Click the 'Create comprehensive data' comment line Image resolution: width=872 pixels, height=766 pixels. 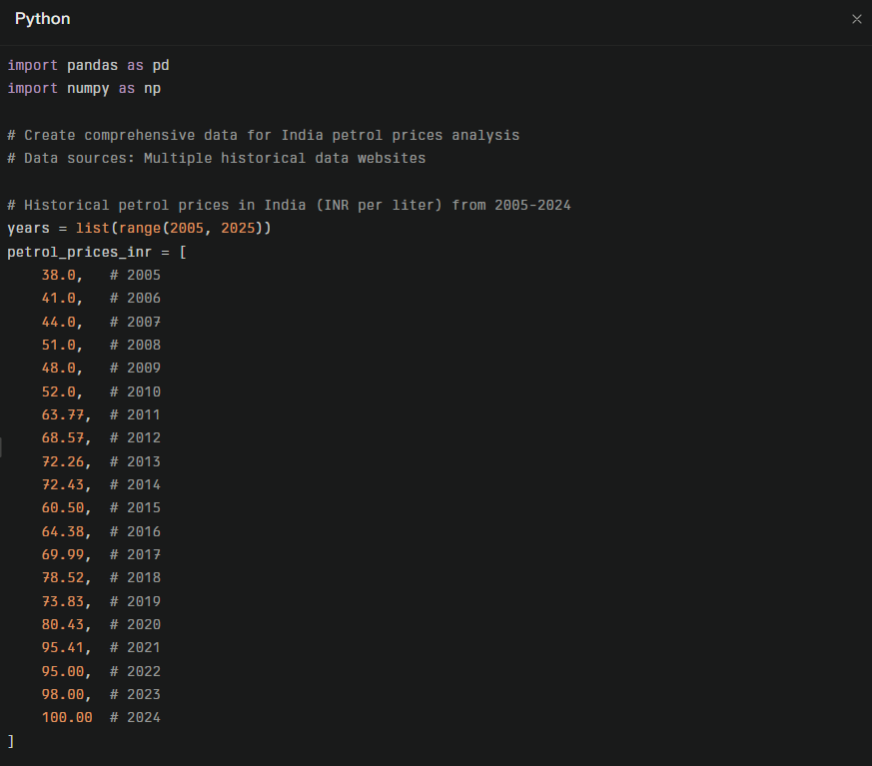coord(264,135)
